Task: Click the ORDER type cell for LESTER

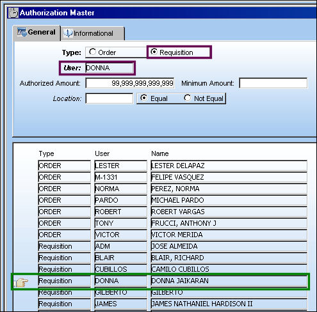Action: [64, 166]
